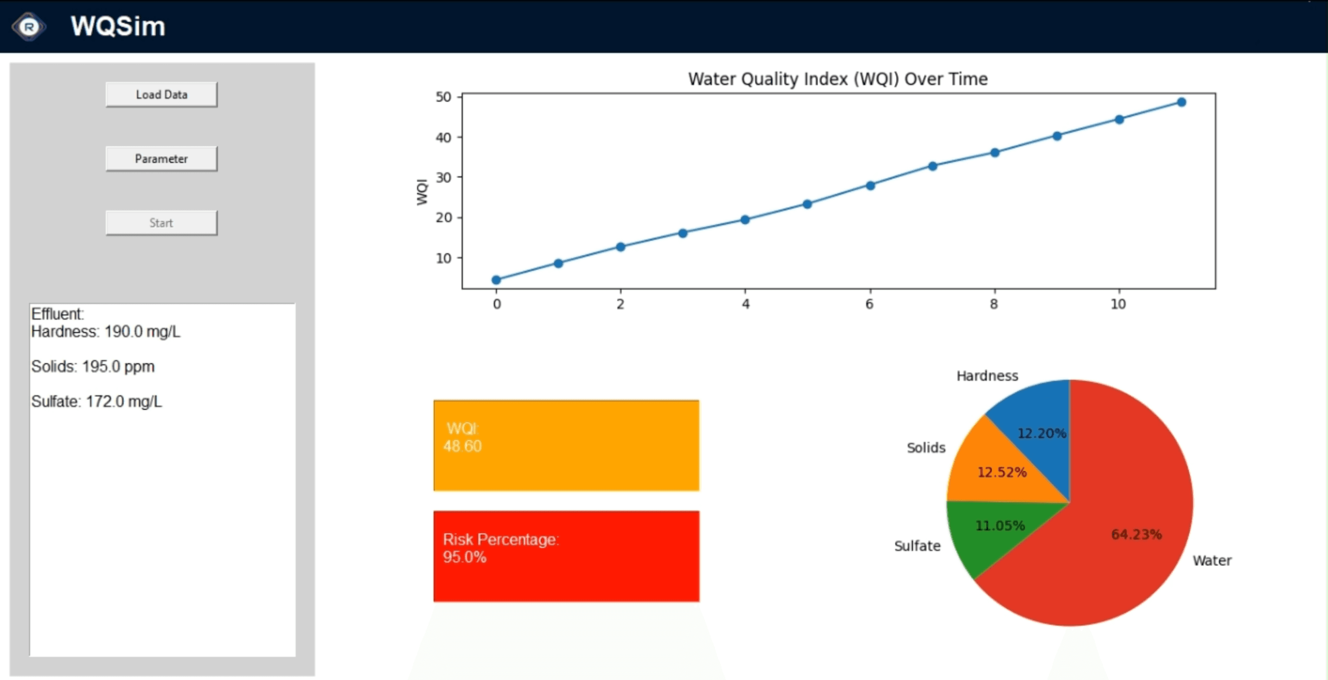Click the Hardness label beside the pie chart
This screenshot has width=1328, height=680.
coord(987,376)
